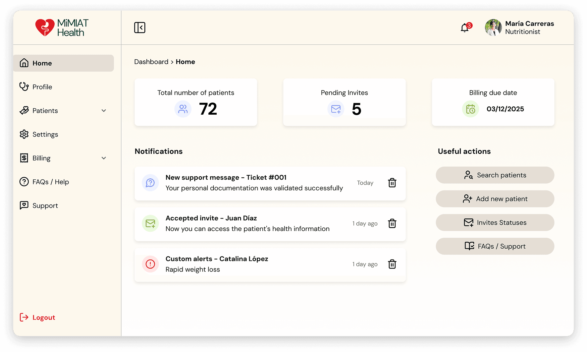Viewport: 587px width, 352px height.
Task: Click the notifications bell icon
Action: click(464, 28)
